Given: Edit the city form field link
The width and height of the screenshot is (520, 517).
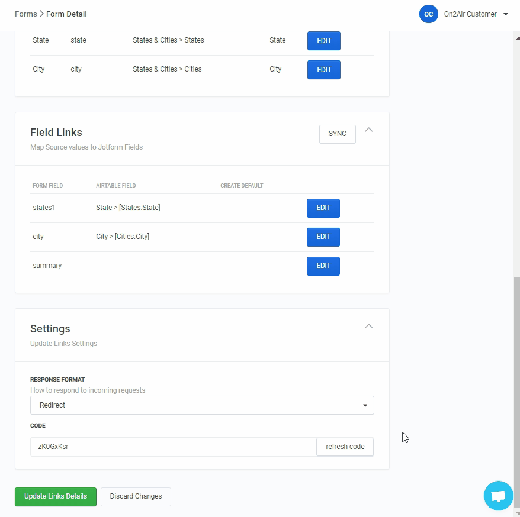Looking at the screenshot, I should pos(323,237).
